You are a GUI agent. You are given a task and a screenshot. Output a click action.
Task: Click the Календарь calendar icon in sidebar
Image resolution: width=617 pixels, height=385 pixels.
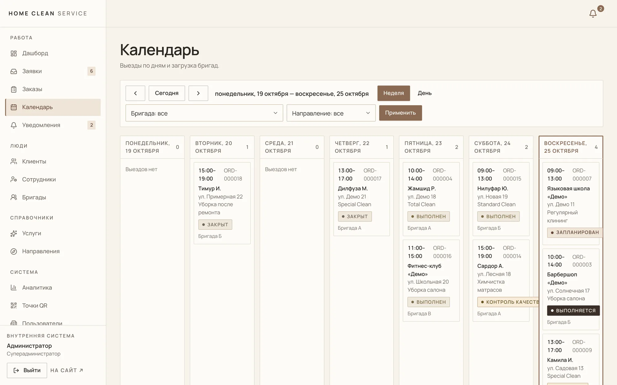pos(14,107)
